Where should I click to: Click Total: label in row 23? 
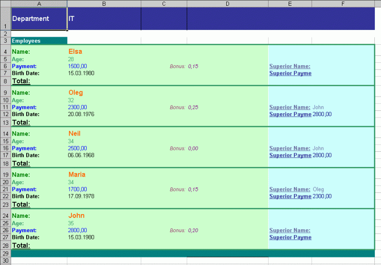21,204
